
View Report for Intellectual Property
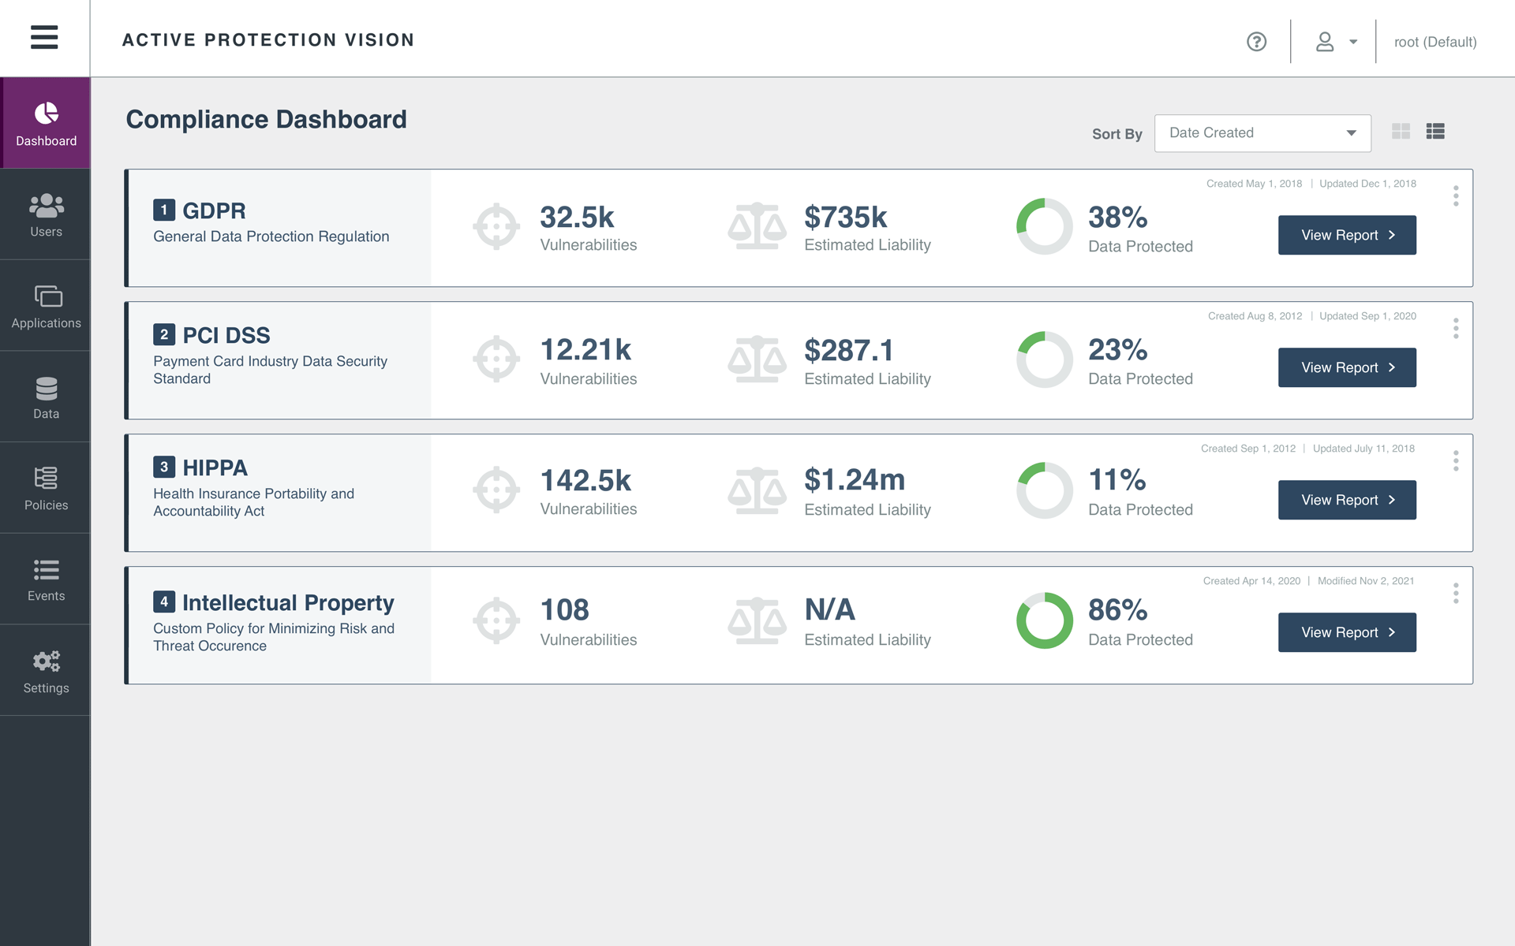1347,632
